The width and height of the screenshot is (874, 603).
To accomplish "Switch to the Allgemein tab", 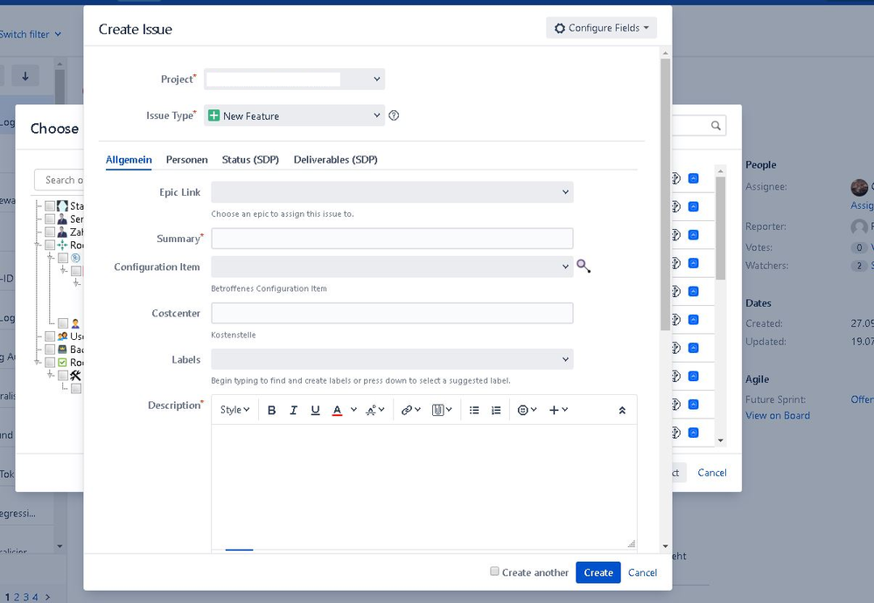I will (129, 160).
